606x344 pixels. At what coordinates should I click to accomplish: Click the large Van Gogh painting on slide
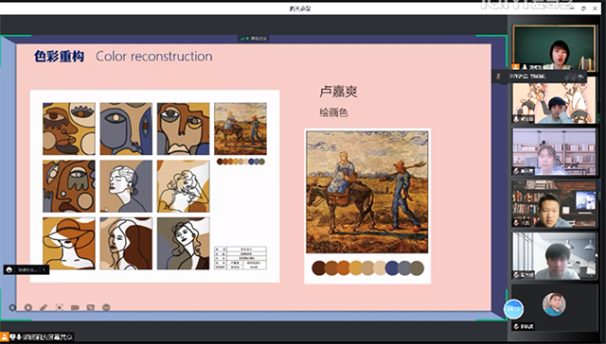(x=367, y=192)
